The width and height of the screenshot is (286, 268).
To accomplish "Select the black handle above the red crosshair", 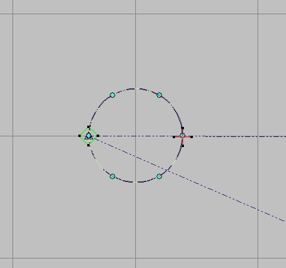I will point(183,128).
